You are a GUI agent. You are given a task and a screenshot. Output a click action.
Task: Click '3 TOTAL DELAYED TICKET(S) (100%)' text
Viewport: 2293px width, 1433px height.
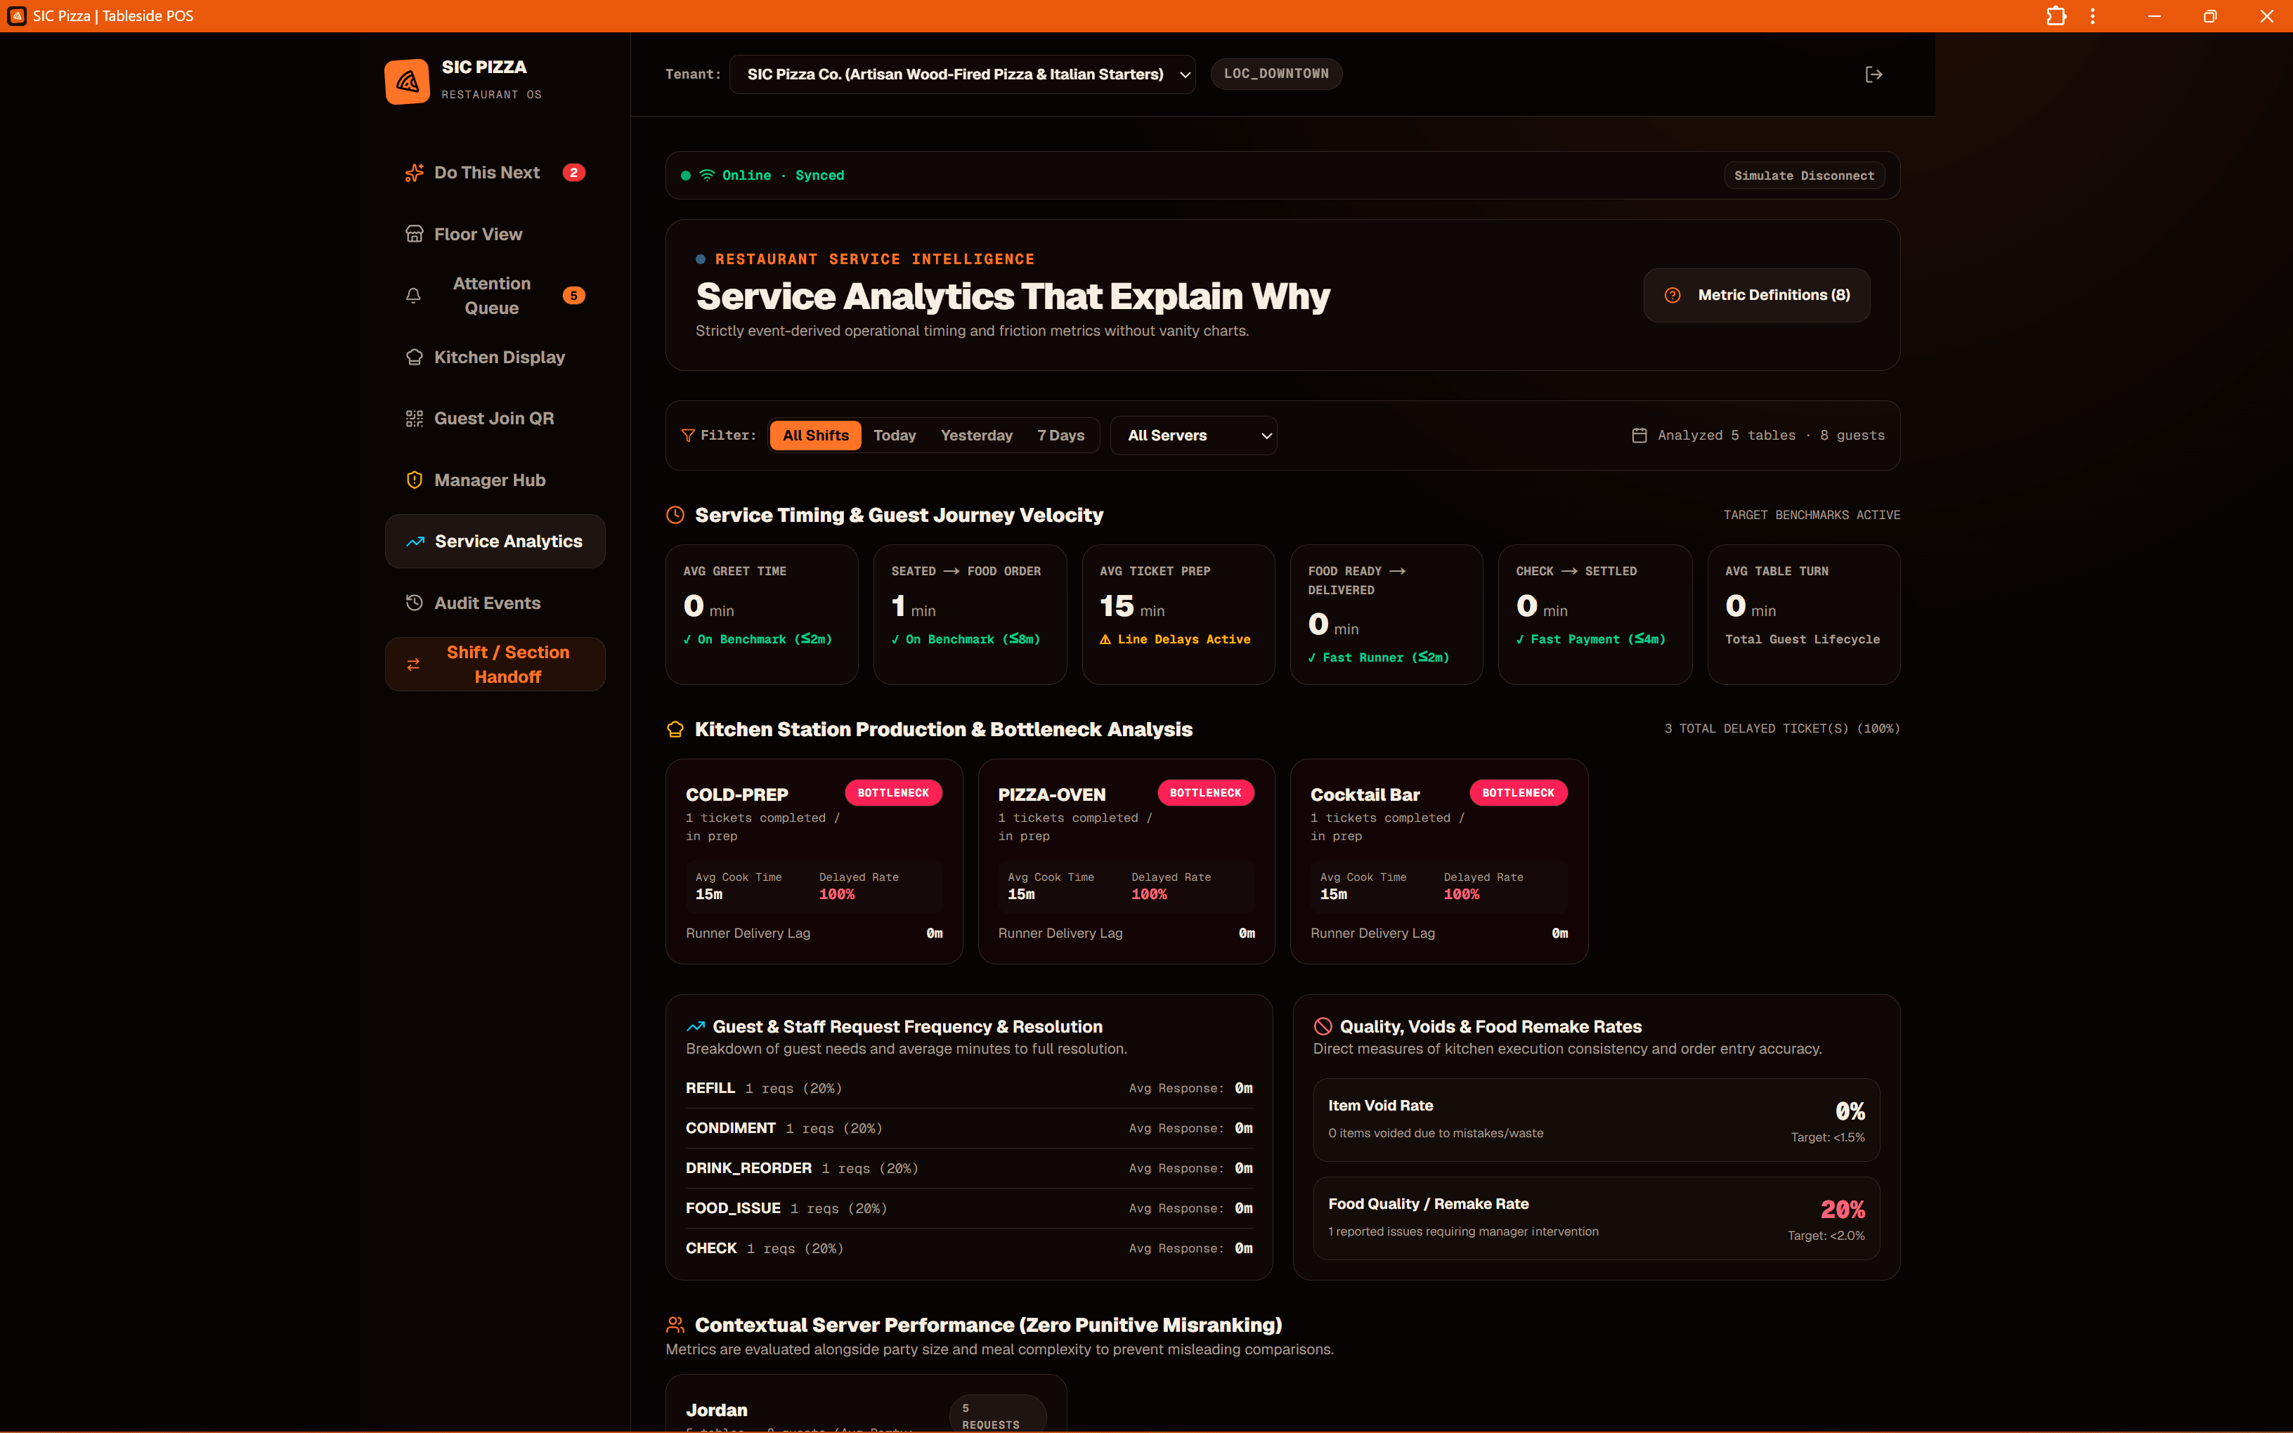point(1781,729)
